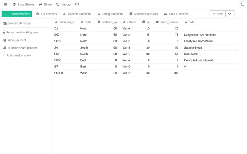Select the cell S1
Image resolution: width=247 pixels, height=154 pixels.
[x=56, y=28]
